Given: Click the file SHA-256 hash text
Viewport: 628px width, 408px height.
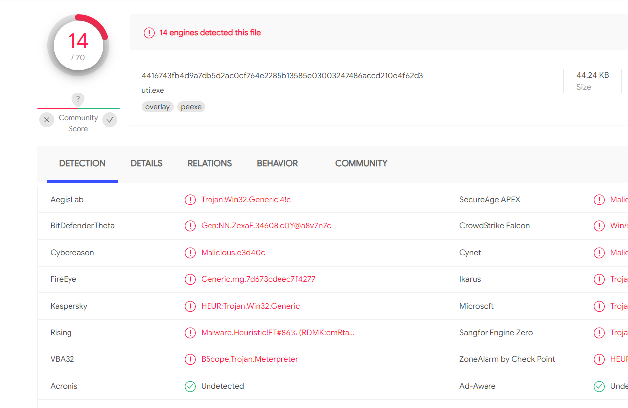Looking at the screenshot, I should tap(282, 76).
